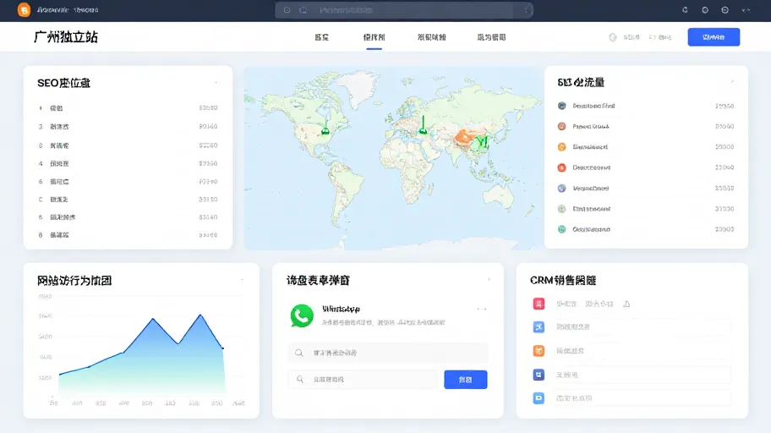Click the light-blue icon in the CRM card's last row
The height and width of the screenshot is (433, 771).
(x=539, y=398)
